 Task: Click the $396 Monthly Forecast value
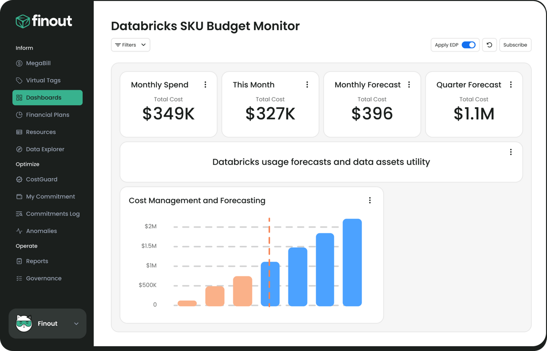[x=372, y=114]
